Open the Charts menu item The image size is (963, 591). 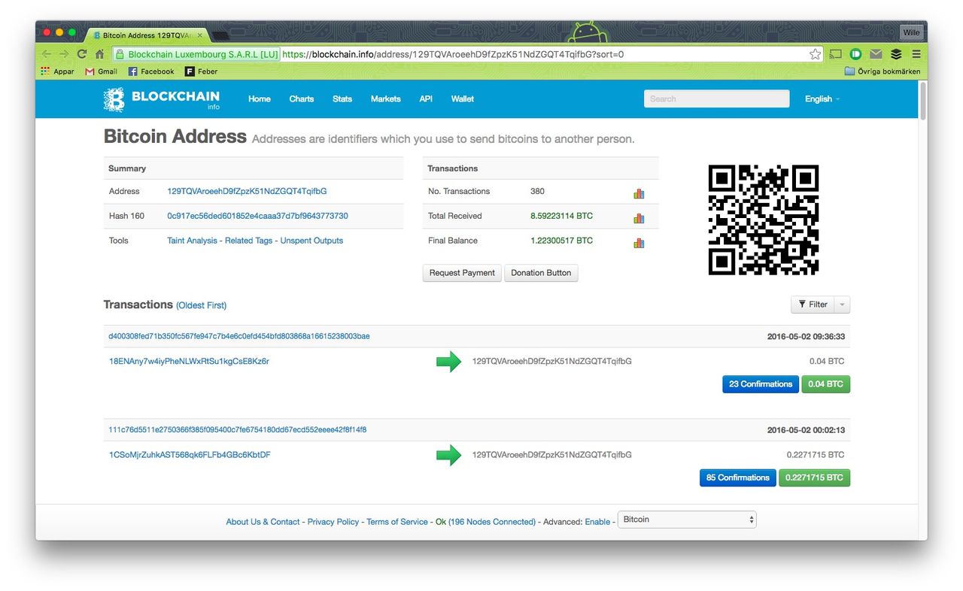pyautogui.click(x=301, y=99)
